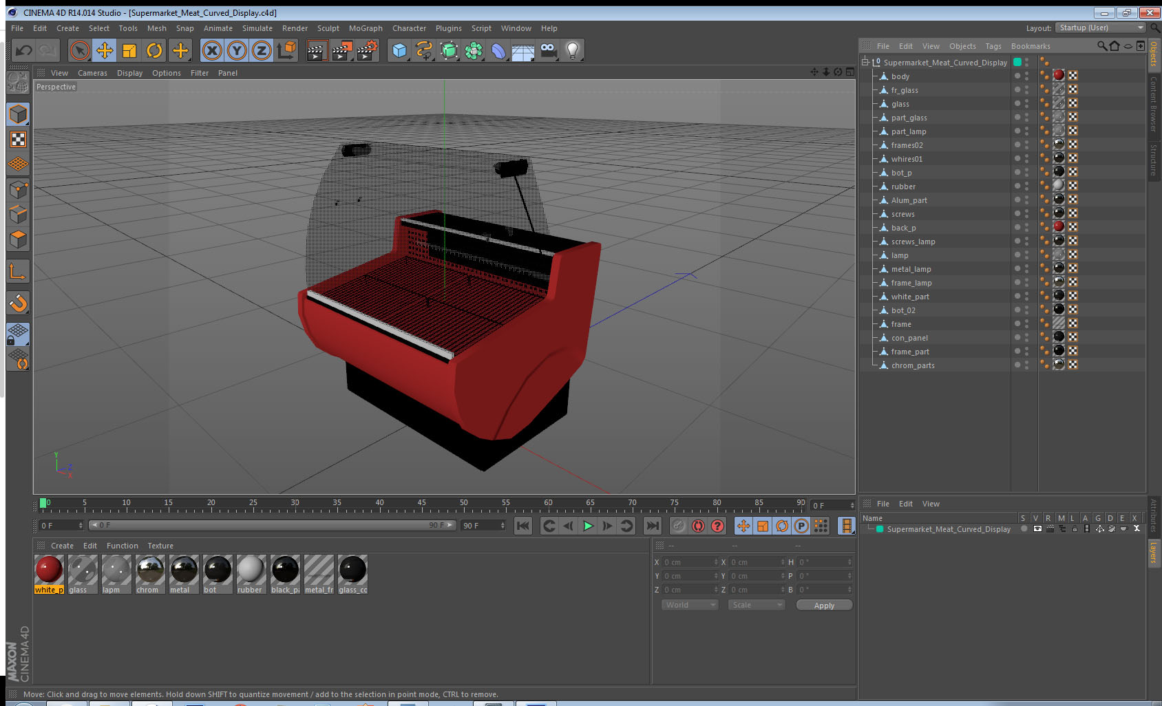
Task: Switch to Model mode in left palette
Action: point(18,114)
